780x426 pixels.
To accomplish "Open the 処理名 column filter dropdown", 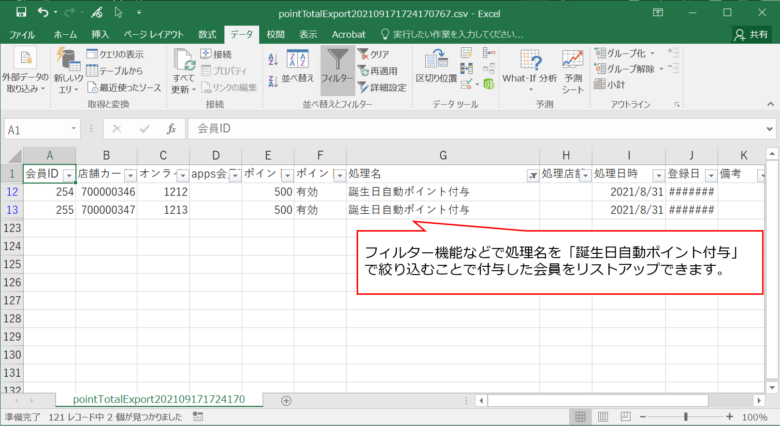I will (x=533, y=176).
